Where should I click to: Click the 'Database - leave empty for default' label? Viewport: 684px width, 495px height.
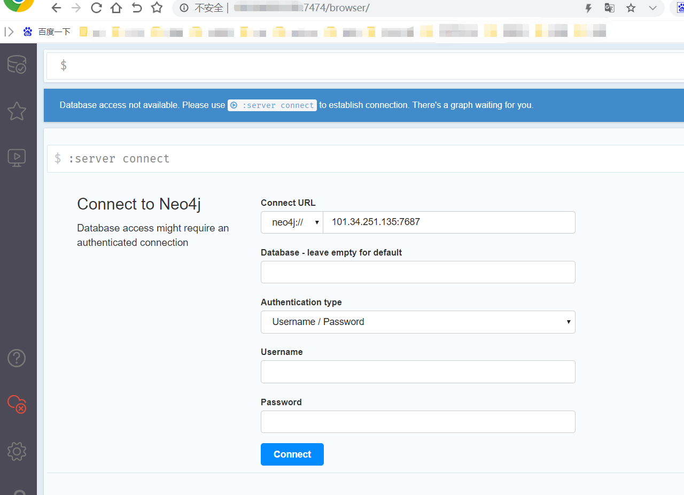click(331, 252)
